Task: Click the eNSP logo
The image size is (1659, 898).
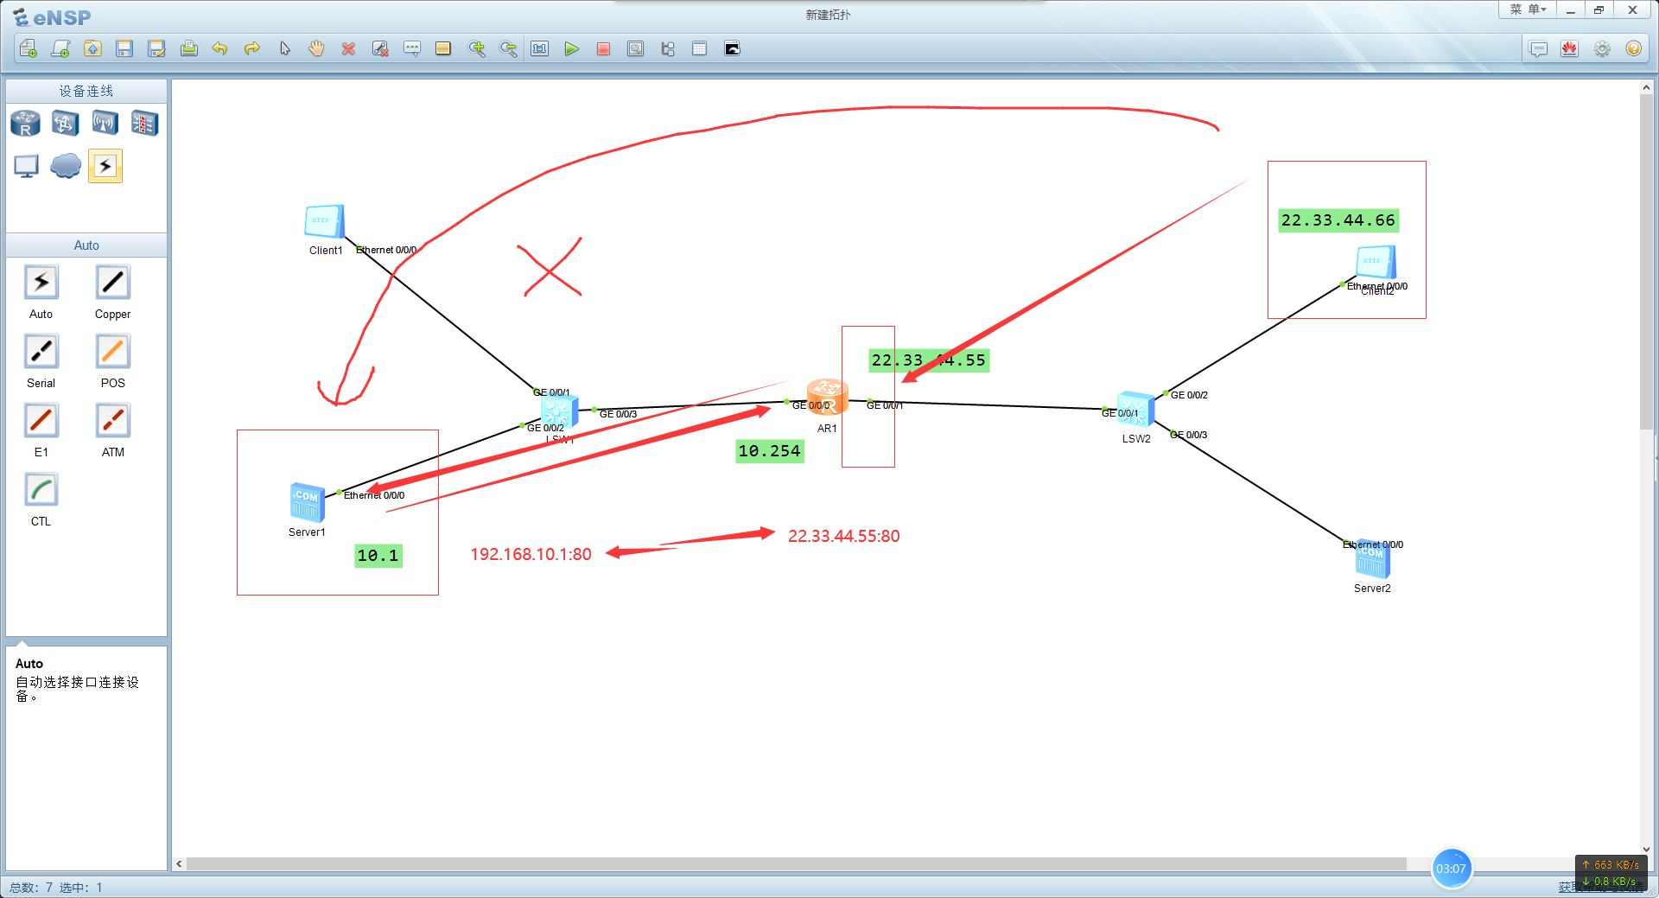Action: coord(52,17)
